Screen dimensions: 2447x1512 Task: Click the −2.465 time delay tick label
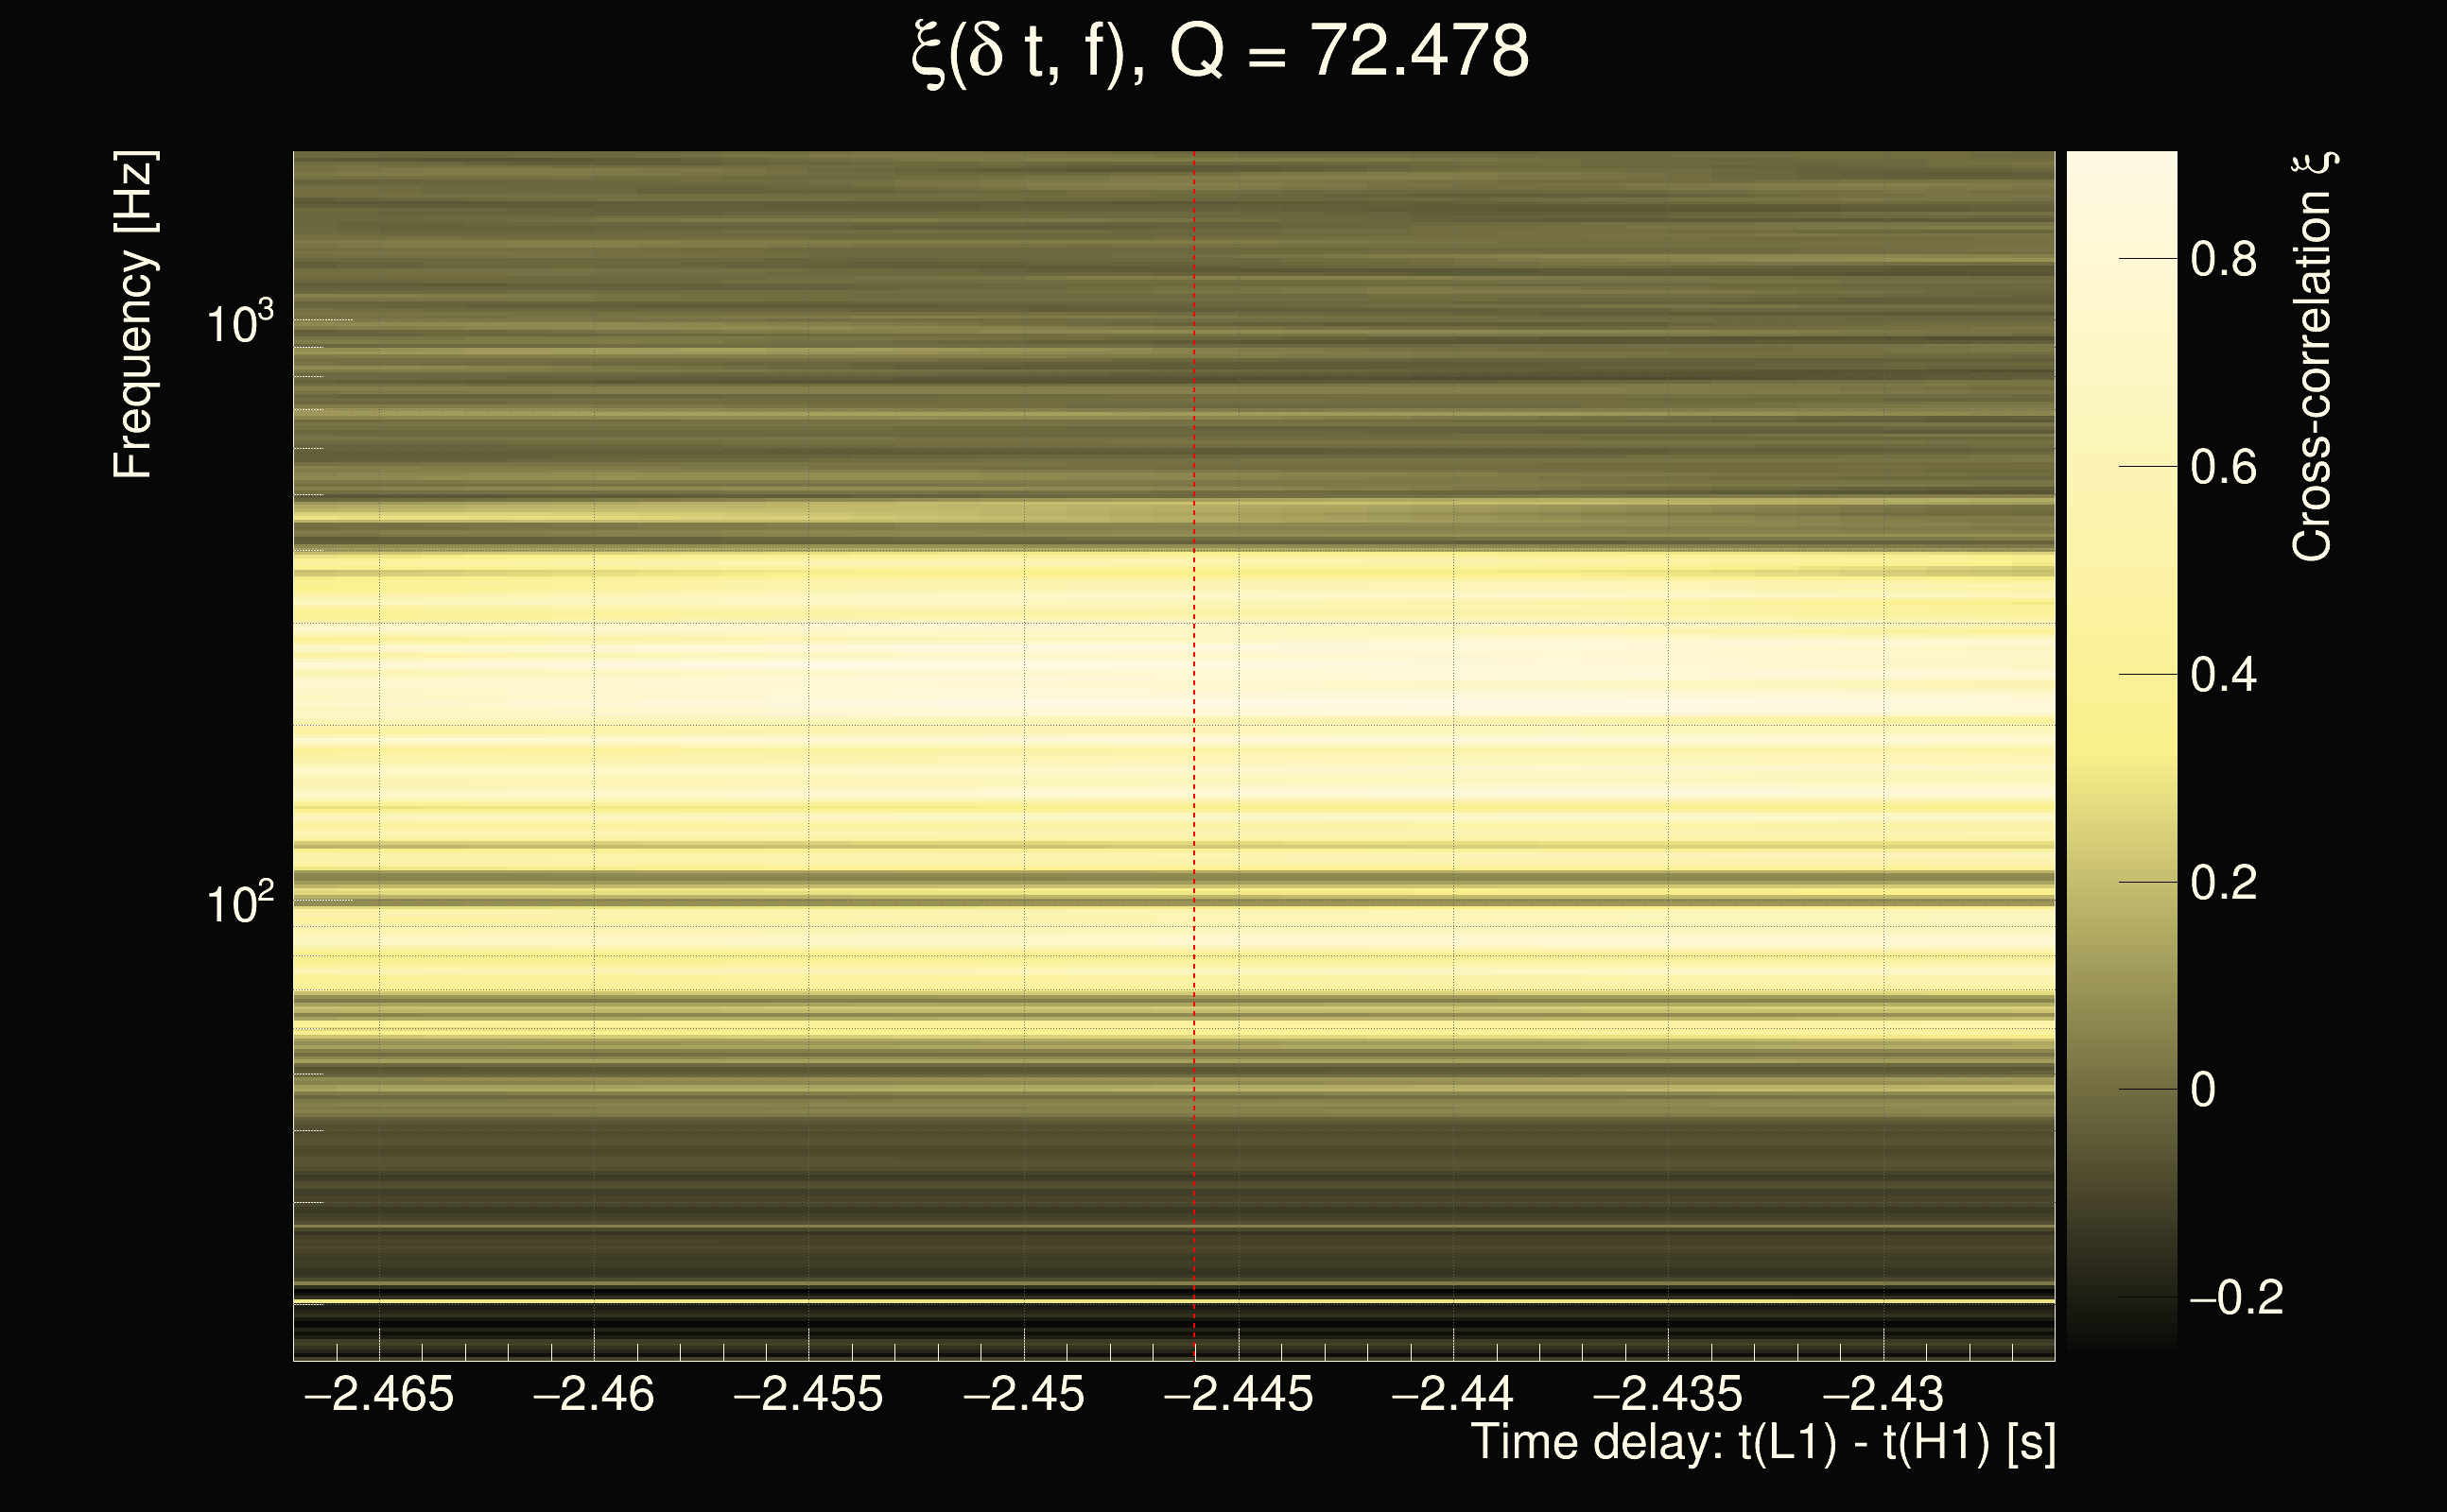(379, 1394)
